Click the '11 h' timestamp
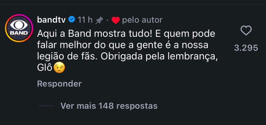 tap(85, 20)
